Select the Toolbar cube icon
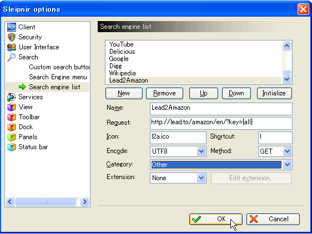Viewport: 312px width, 234px height. pyautogui.click(x=12, y=117)
